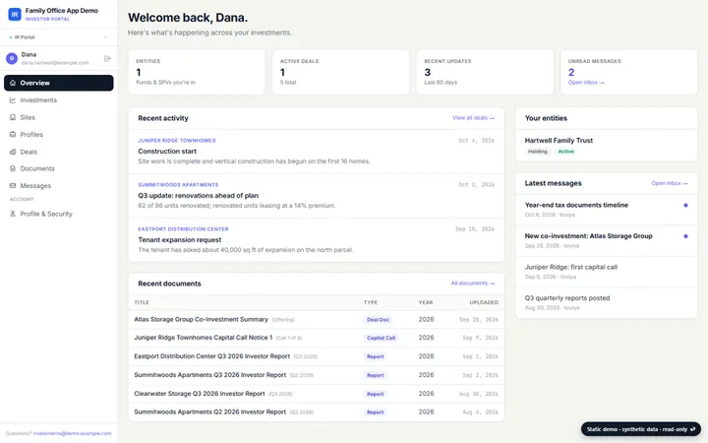708x443 pixels.
Task: Click the Year column header
Action: pyautogui.click(x=426, y=302)
